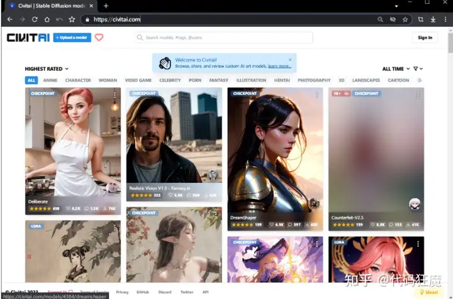Open the browser downloads icon
The width and height of the screenshot is (453, 299).
[x=433, y=19]
